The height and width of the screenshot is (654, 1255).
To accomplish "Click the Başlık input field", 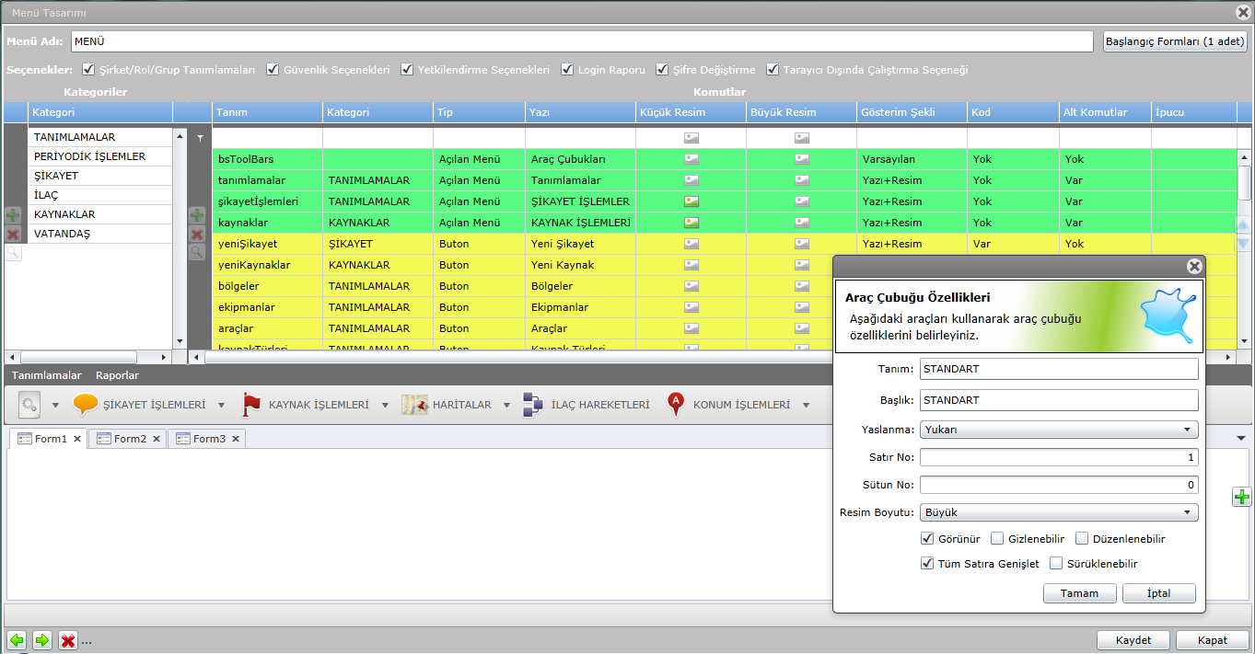I will point(1059,400).
